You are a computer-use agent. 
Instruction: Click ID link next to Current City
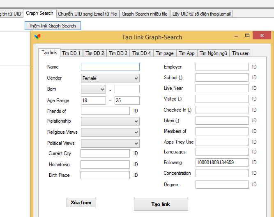pyautogui.click(x=136, y=153)
